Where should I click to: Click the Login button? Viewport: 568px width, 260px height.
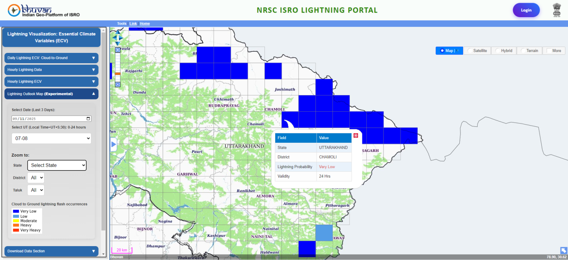[526, 10]
